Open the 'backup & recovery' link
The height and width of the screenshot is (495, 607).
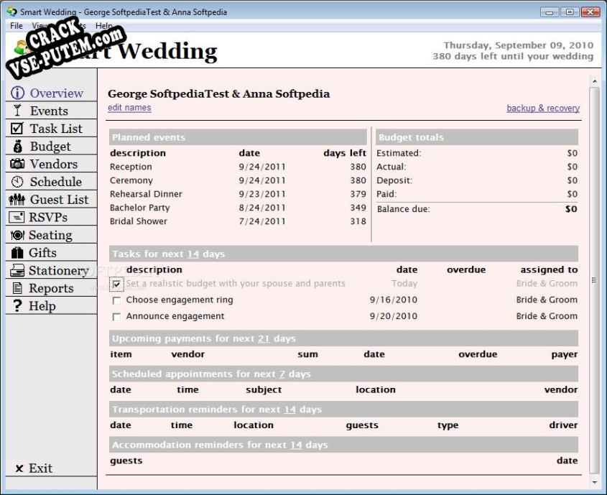click(x=543, y=108)
